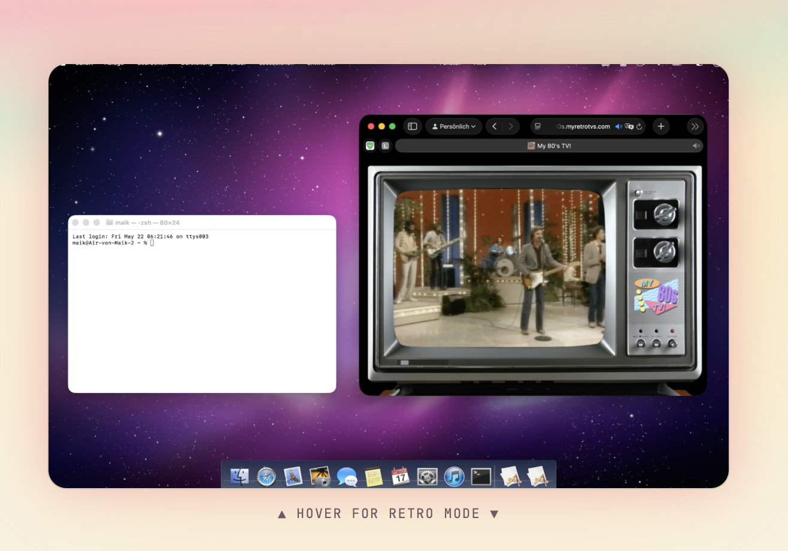Reload the myretrotvs.com page
This screenshot has height=551, width=788.
[640, 126]
